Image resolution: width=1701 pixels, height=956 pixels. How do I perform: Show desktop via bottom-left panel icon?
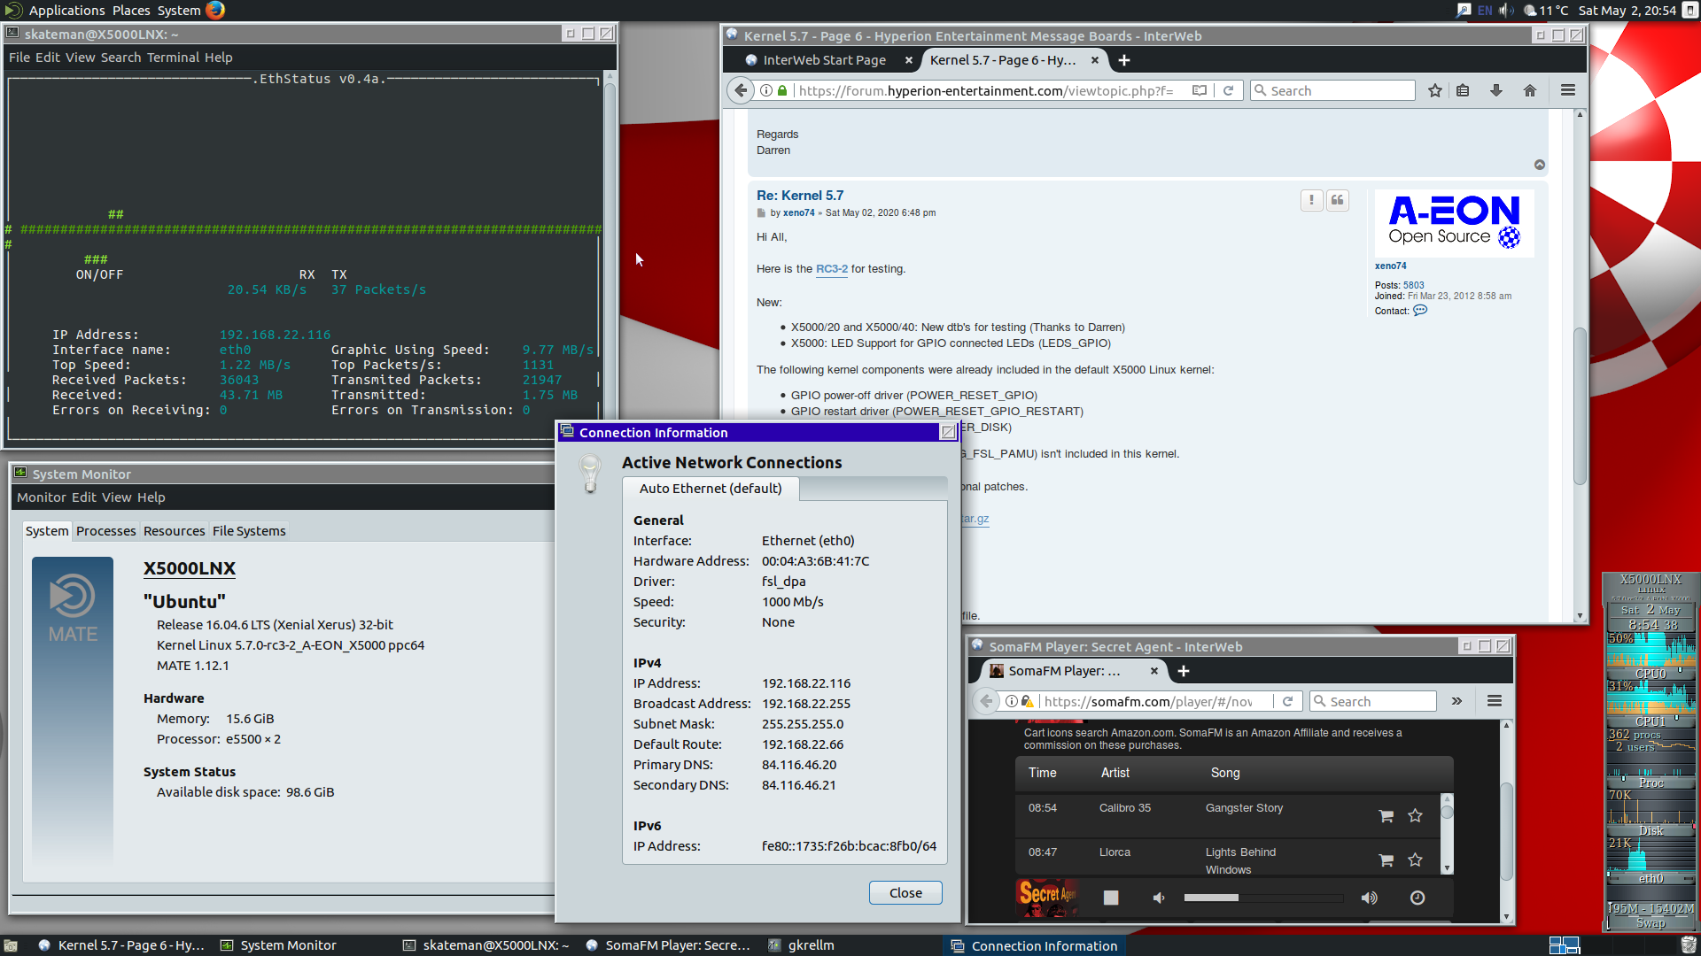[11, 945]
